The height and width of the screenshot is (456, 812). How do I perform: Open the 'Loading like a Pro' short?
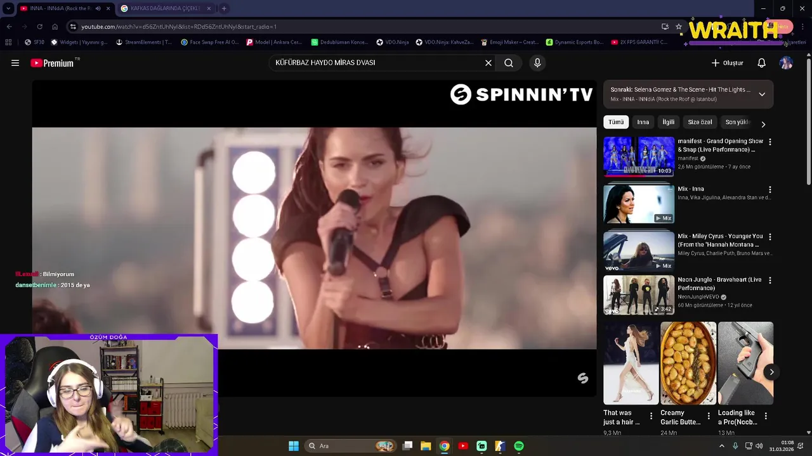click(745, 363)
